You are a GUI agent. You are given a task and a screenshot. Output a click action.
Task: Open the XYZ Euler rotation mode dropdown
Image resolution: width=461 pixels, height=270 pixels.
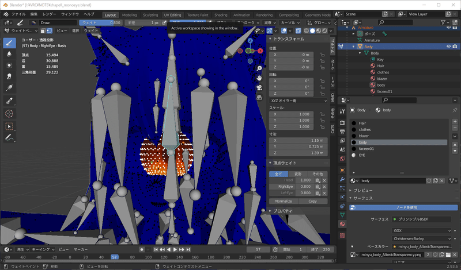tap(298, 101)
